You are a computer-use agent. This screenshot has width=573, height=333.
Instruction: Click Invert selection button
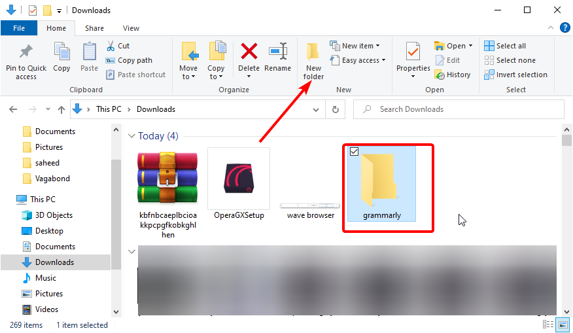click(515, 75)
